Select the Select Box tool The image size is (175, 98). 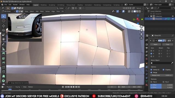click(x=4, y=16)
